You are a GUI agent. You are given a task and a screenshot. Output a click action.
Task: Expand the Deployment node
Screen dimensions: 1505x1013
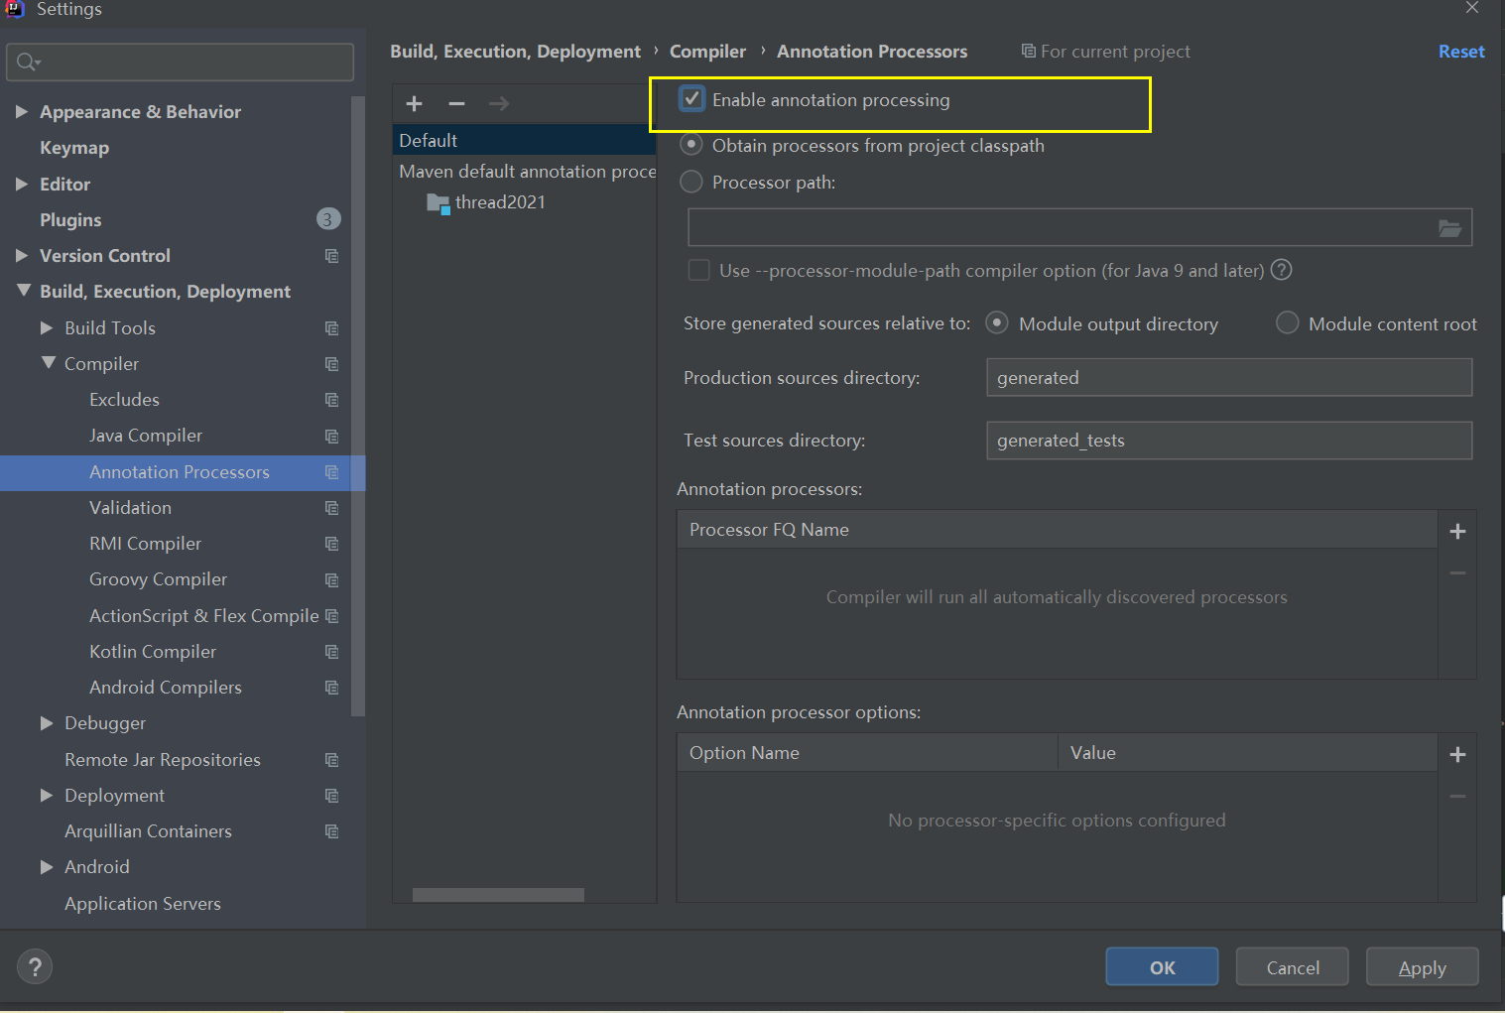(47, 796)
